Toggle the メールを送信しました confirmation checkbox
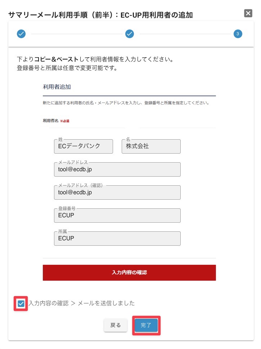 21,303
